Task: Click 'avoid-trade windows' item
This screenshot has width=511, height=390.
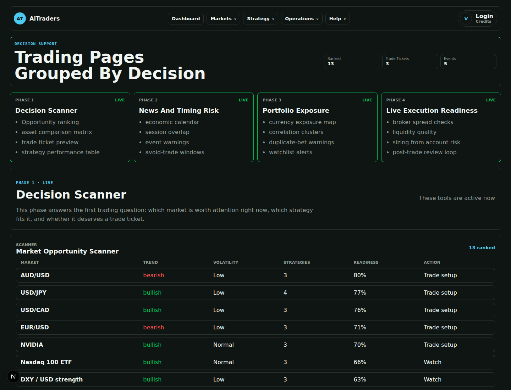Action: point(175,152)
